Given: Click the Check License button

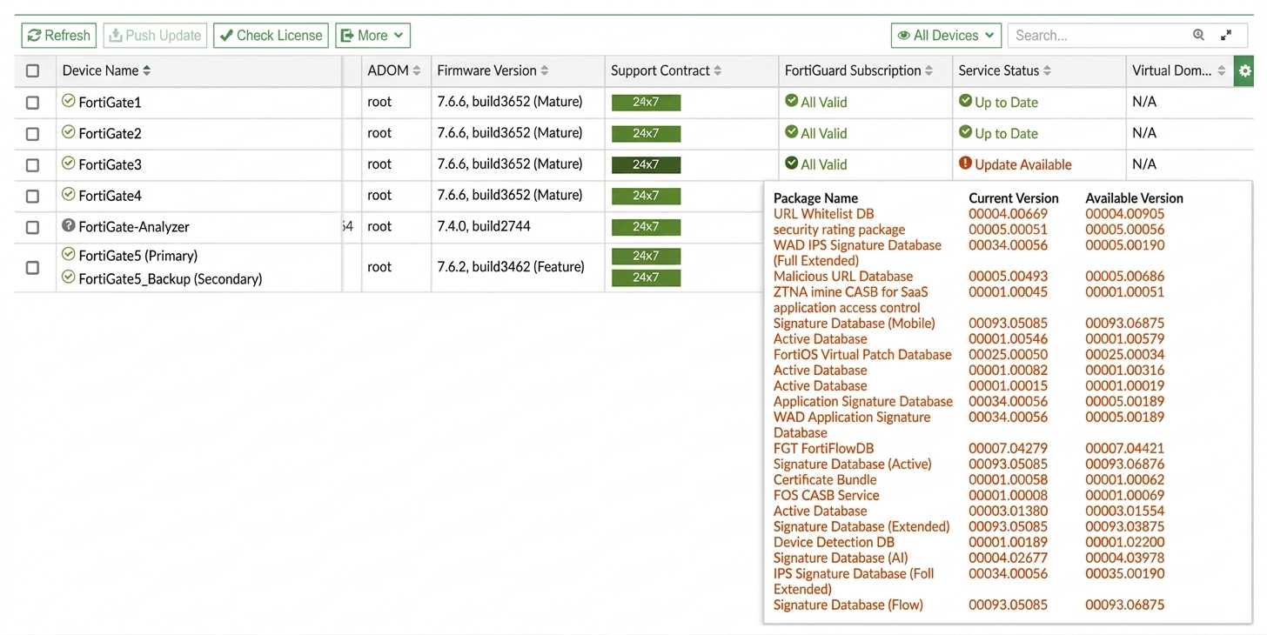Looking at the screenshot, I should (x=271, y=36).
